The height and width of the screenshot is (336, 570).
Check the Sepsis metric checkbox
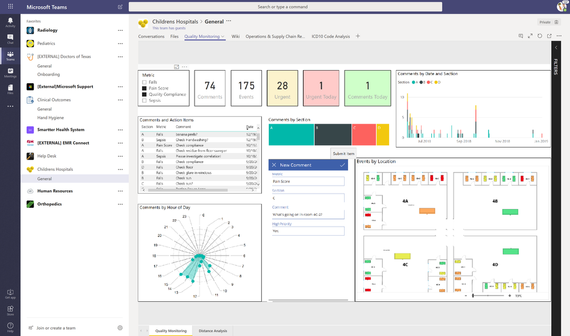point(144,100)
